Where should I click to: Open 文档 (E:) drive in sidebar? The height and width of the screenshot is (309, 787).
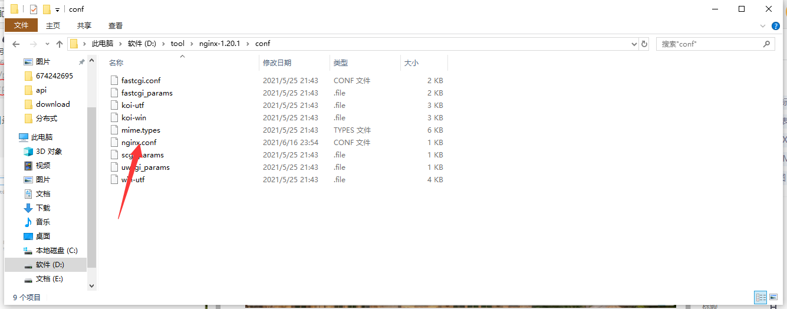coord(50,279)
